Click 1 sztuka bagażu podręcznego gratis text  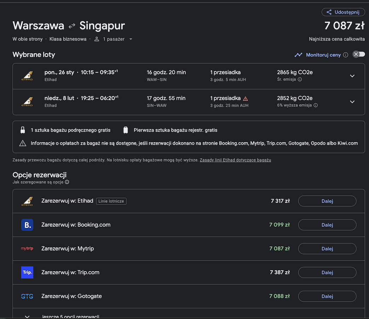click(x=70, y=130)
